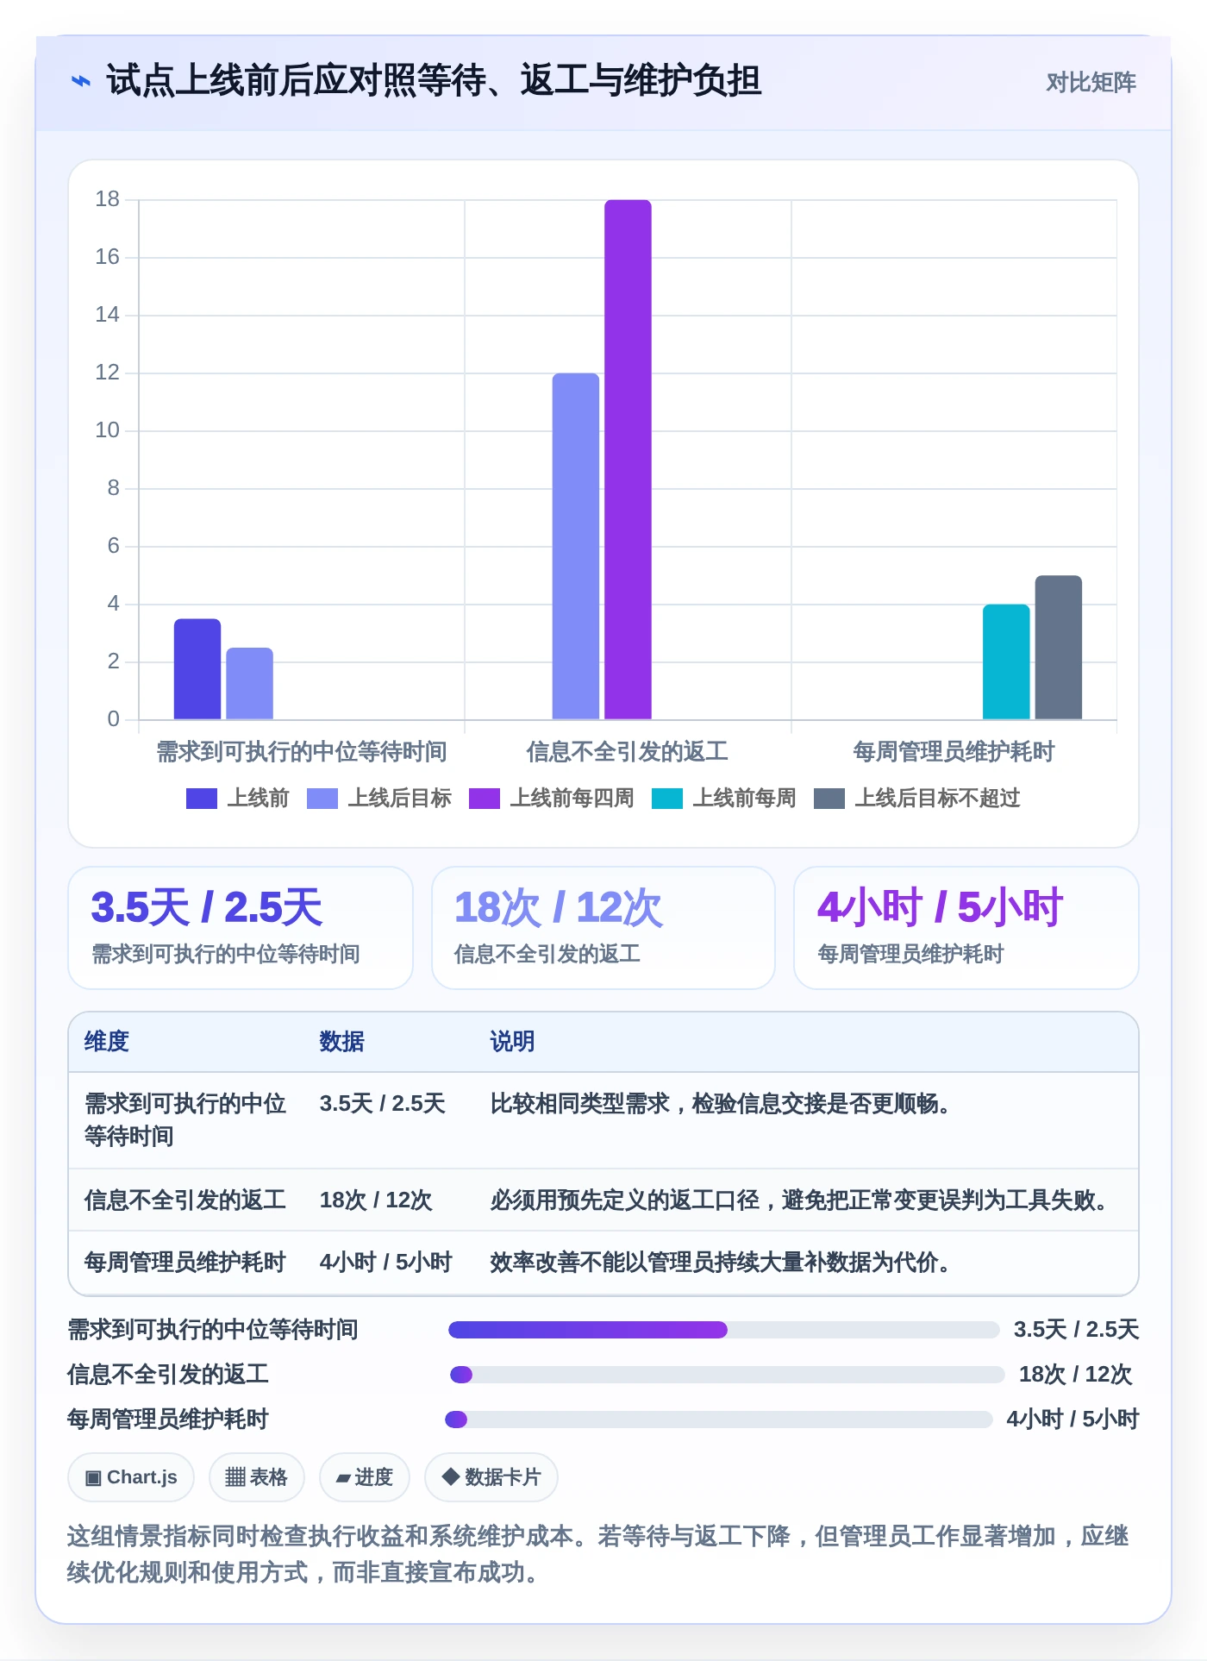The height and width of the screenshot is (1661, 1207).
Task: Click the 数据卡片 tag chip
Action: click(x=491, y=1477)
